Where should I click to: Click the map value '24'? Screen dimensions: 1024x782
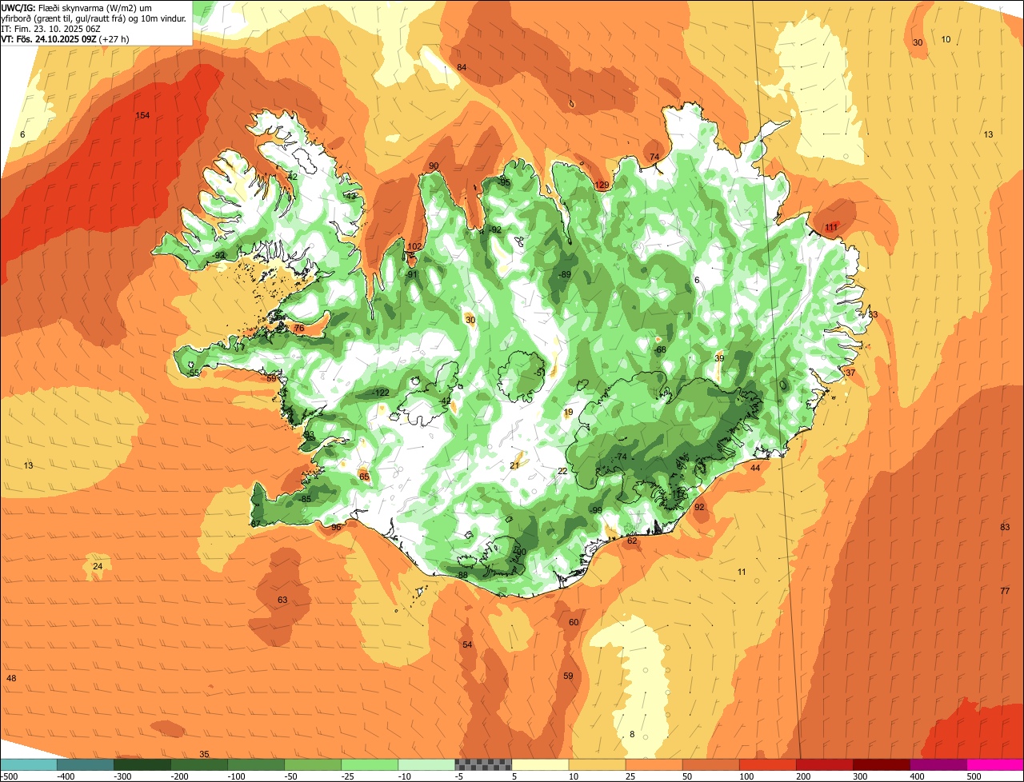[98, 566]
